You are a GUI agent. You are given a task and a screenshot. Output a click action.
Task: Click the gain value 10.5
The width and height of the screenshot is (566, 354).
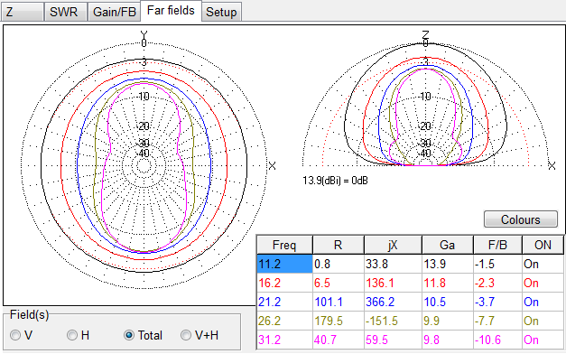447,302
